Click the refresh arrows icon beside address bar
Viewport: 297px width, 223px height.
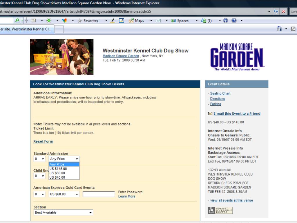[276, 11]
